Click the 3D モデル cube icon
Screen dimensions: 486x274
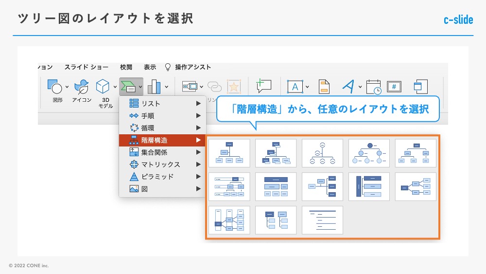103,86
